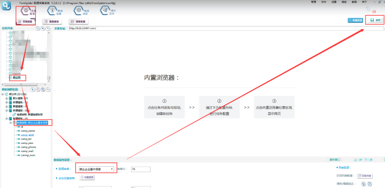Open the 数据表单 dropdown showing 顺企企业基本信息
Screen dimensions: 385x188
click(x=96, y=169)
